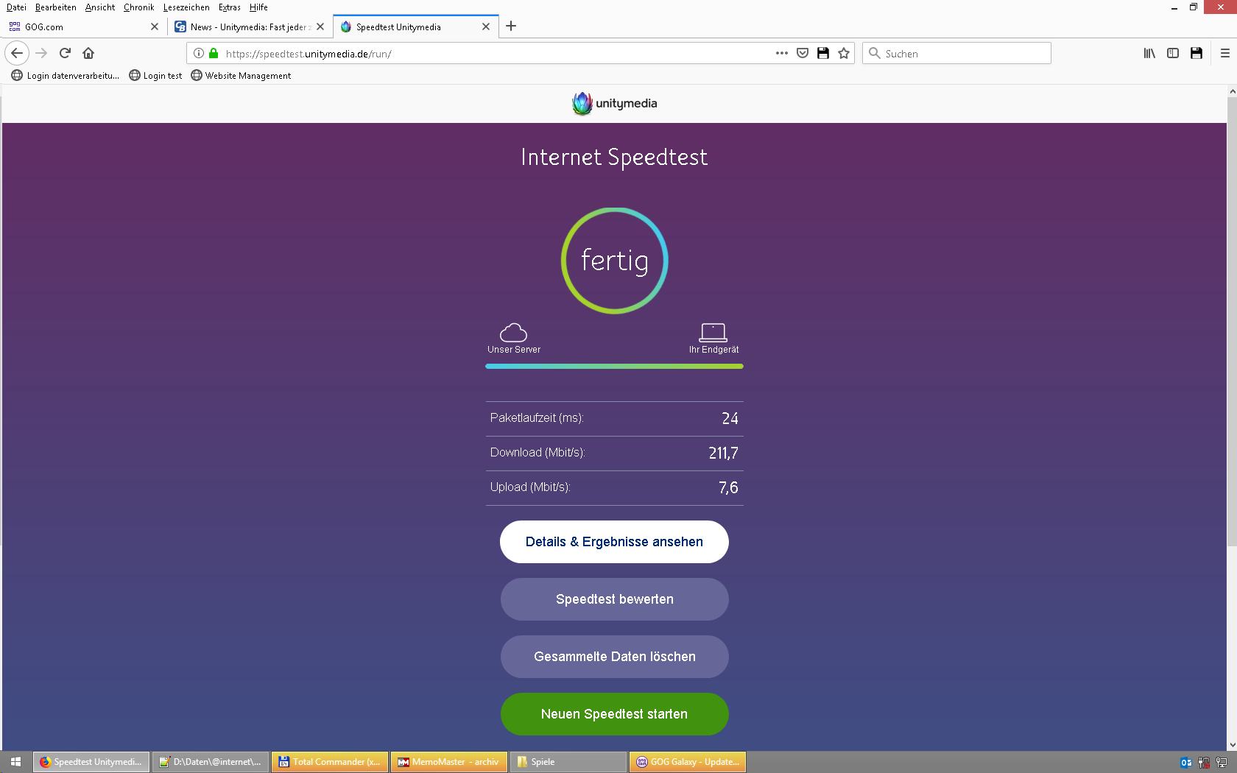
Task: Open Spiele taskbar item
Action: tap(568, 762)
